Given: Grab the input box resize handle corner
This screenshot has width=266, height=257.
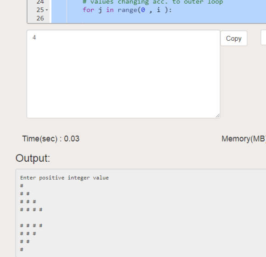Looking at the screenshot, I should coord(218,115).
